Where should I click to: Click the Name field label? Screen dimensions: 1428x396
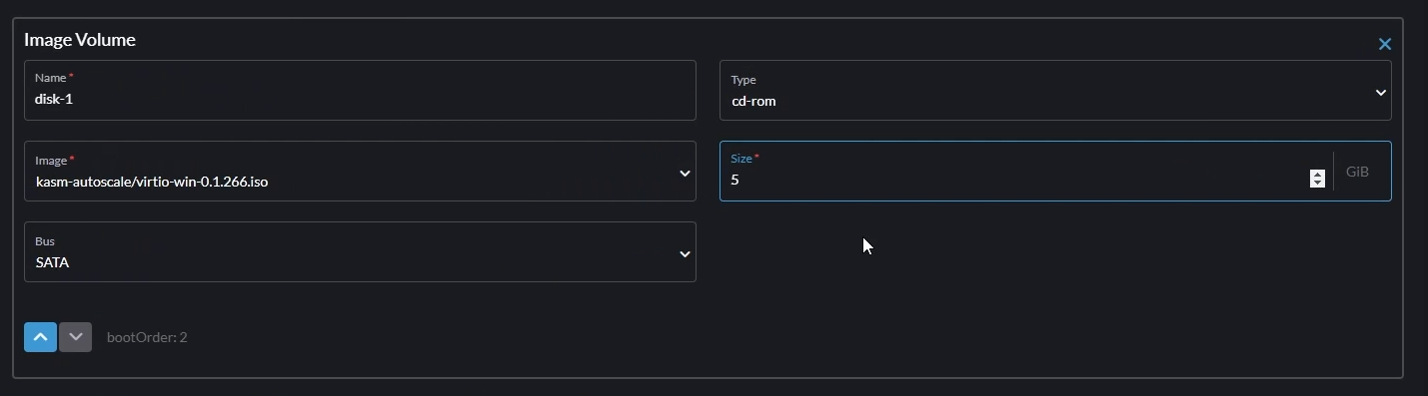50,78
